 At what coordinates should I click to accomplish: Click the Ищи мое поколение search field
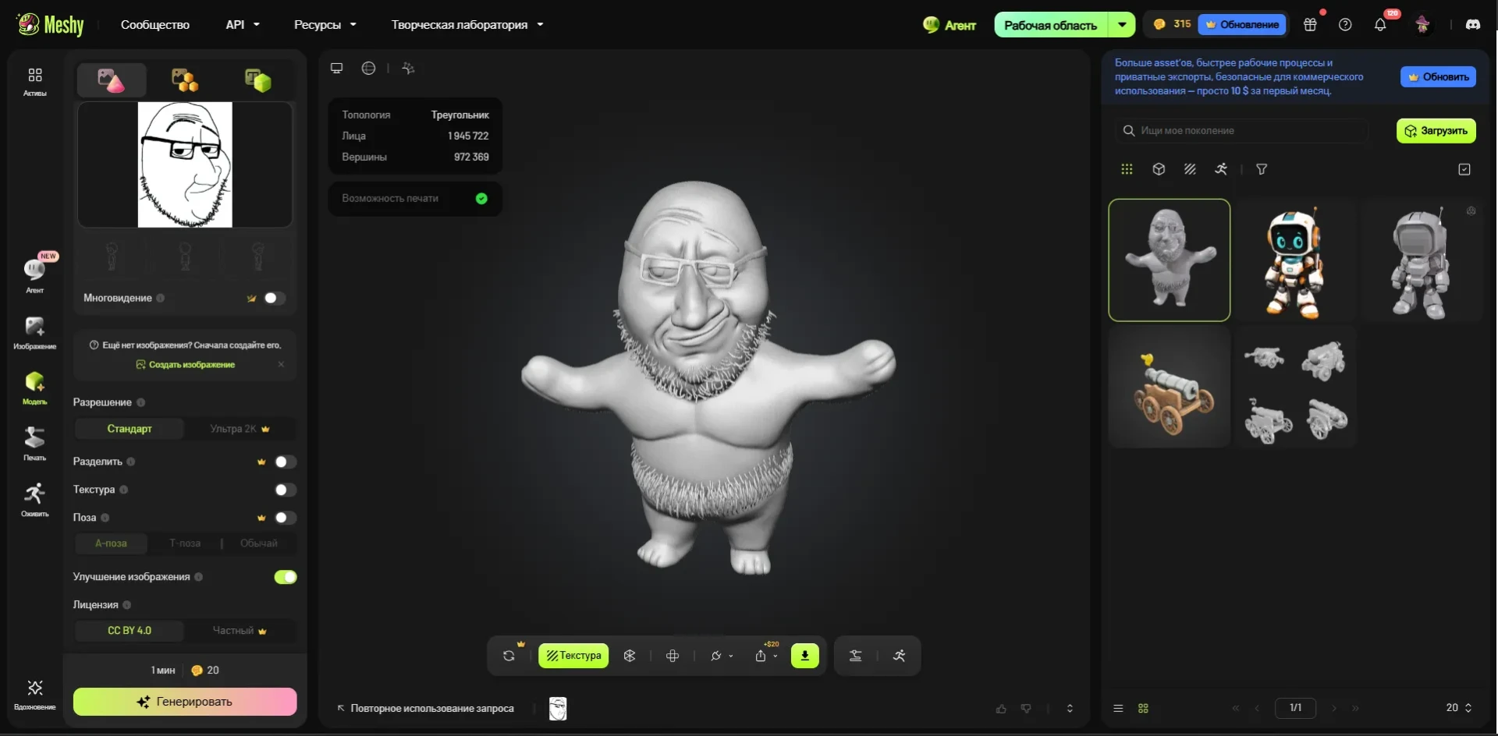pos(1241,131)
